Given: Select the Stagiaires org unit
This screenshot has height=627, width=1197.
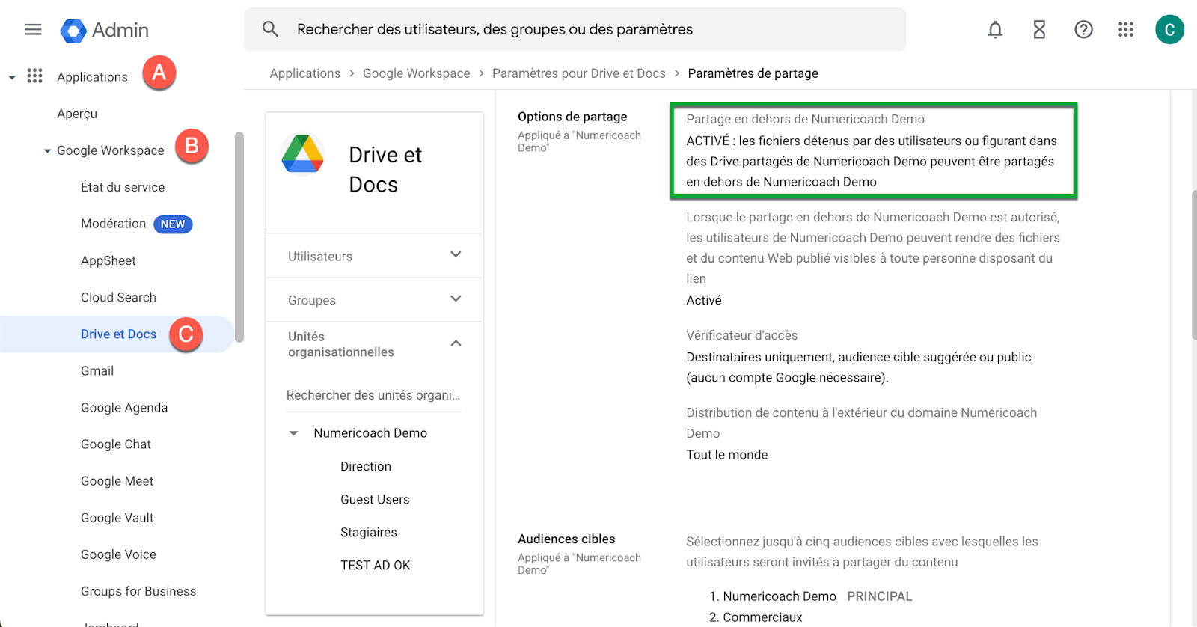Looking at the screenshot, I should click(369, 532).
